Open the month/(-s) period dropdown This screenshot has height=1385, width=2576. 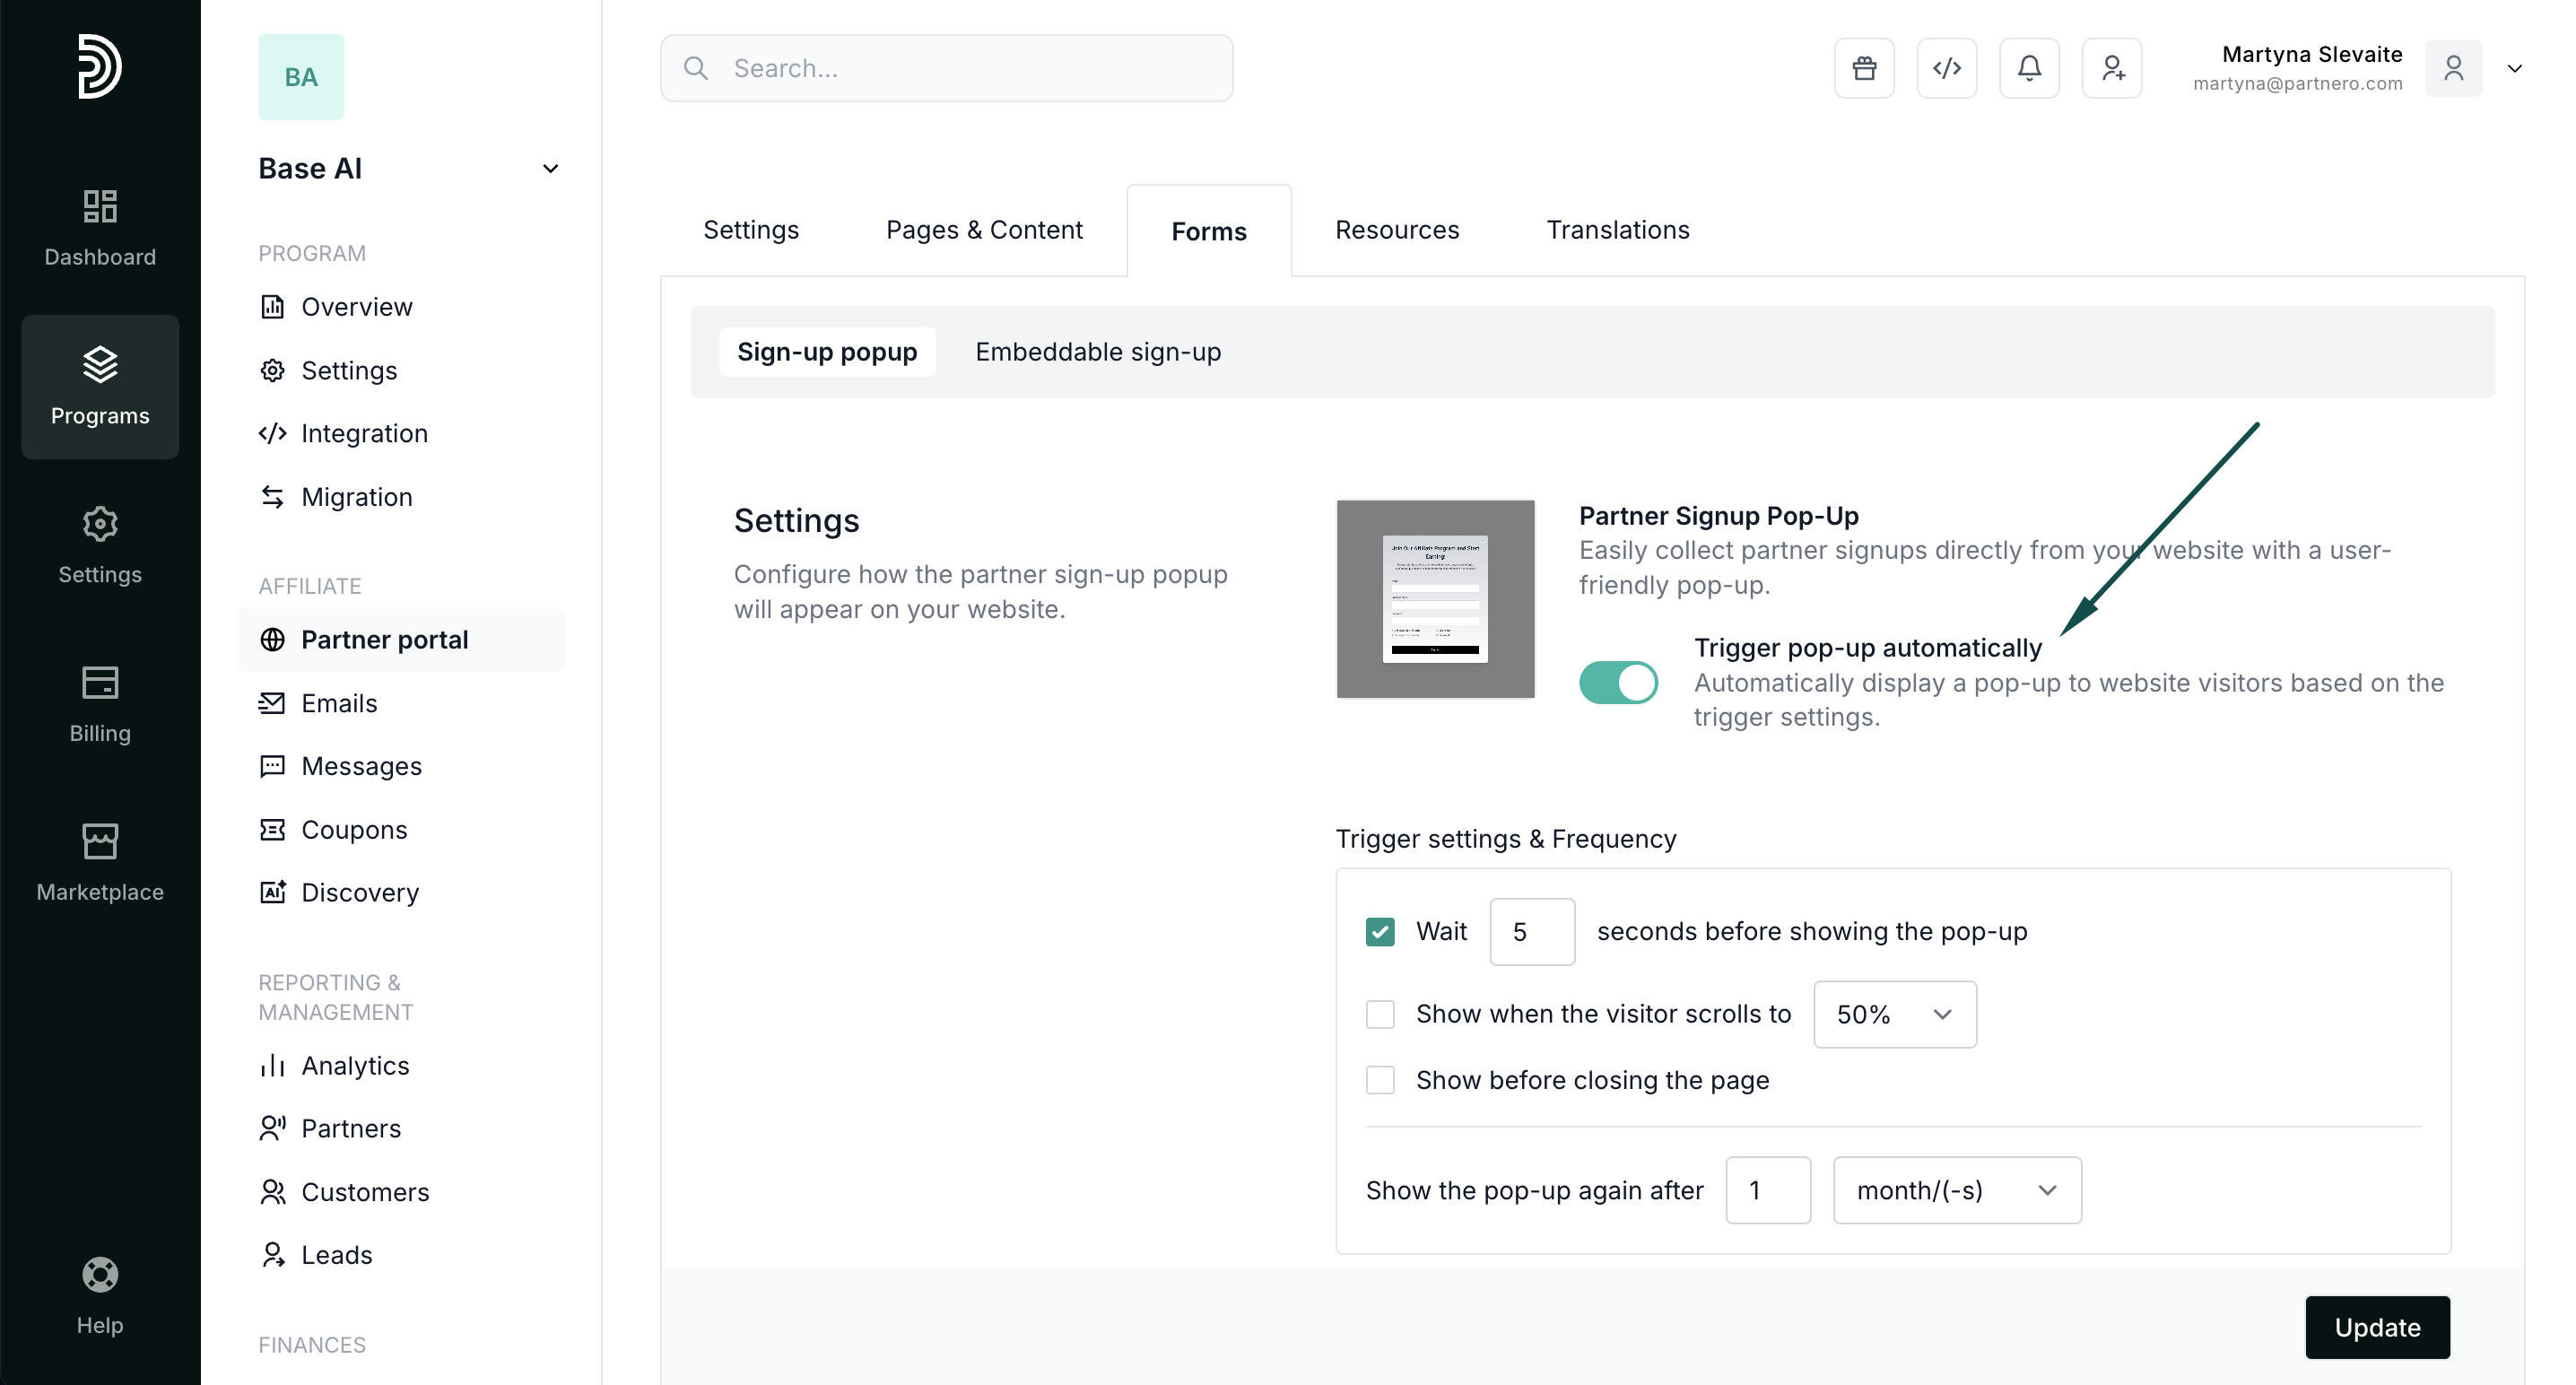tap(1956, 1190)
